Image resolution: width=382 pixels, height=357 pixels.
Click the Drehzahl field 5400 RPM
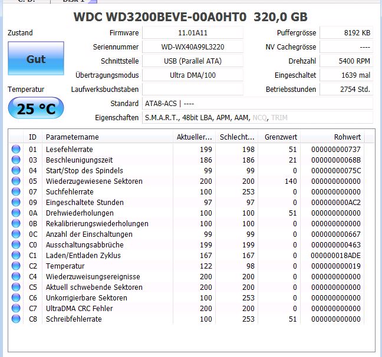[x=346, y=61]
